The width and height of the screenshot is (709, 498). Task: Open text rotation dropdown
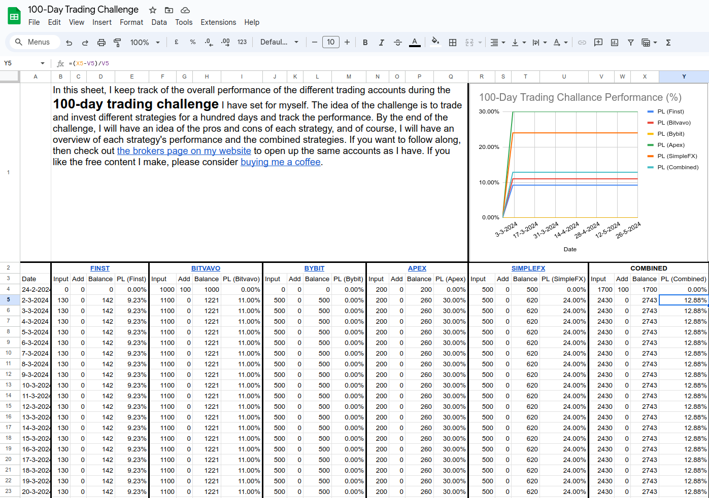coord(560,43)
